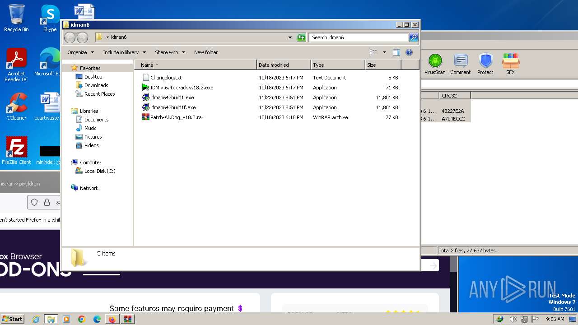This screenshot has width=578, height=325.
Task: Select the idman642build1.exe file
Action: coord(172,97)
